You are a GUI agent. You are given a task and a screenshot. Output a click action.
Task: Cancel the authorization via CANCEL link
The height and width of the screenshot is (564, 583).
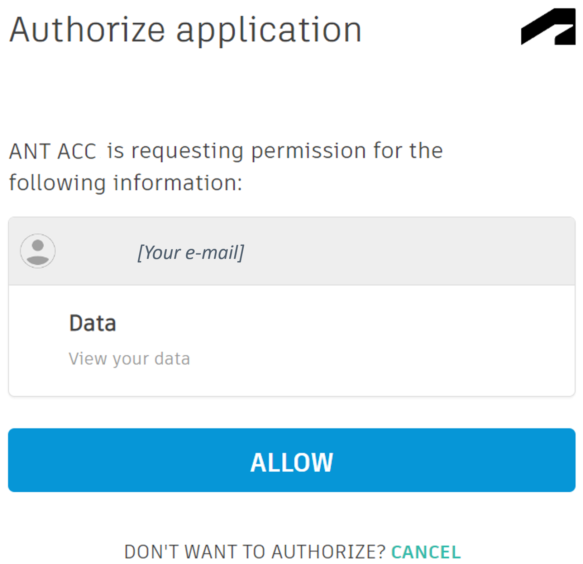tap(426, 552)
